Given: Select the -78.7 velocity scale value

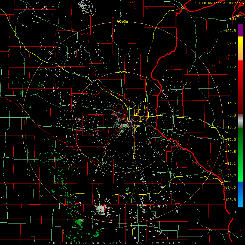Looking at the screenshot, I should (231, 176).
